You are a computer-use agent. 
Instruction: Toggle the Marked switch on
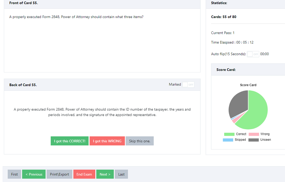(188, 85)
